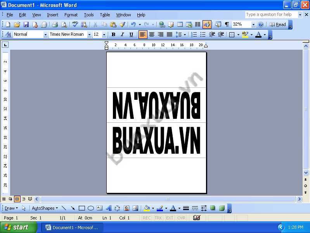Expand the Draw menu
This screenshot has width=310, height=233.
[11, 208]
